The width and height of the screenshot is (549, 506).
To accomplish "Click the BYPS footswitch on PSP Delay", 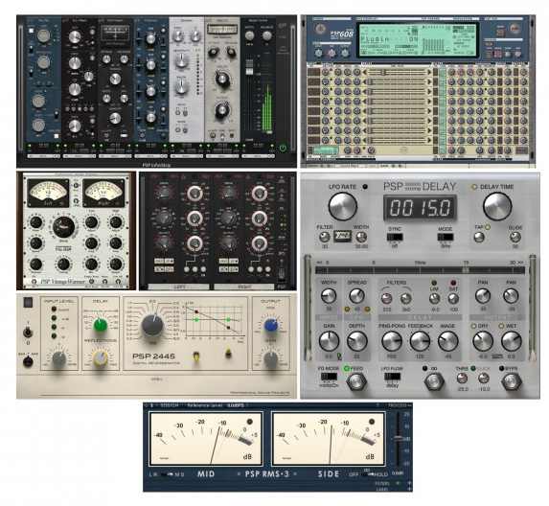I will [512, 381].
